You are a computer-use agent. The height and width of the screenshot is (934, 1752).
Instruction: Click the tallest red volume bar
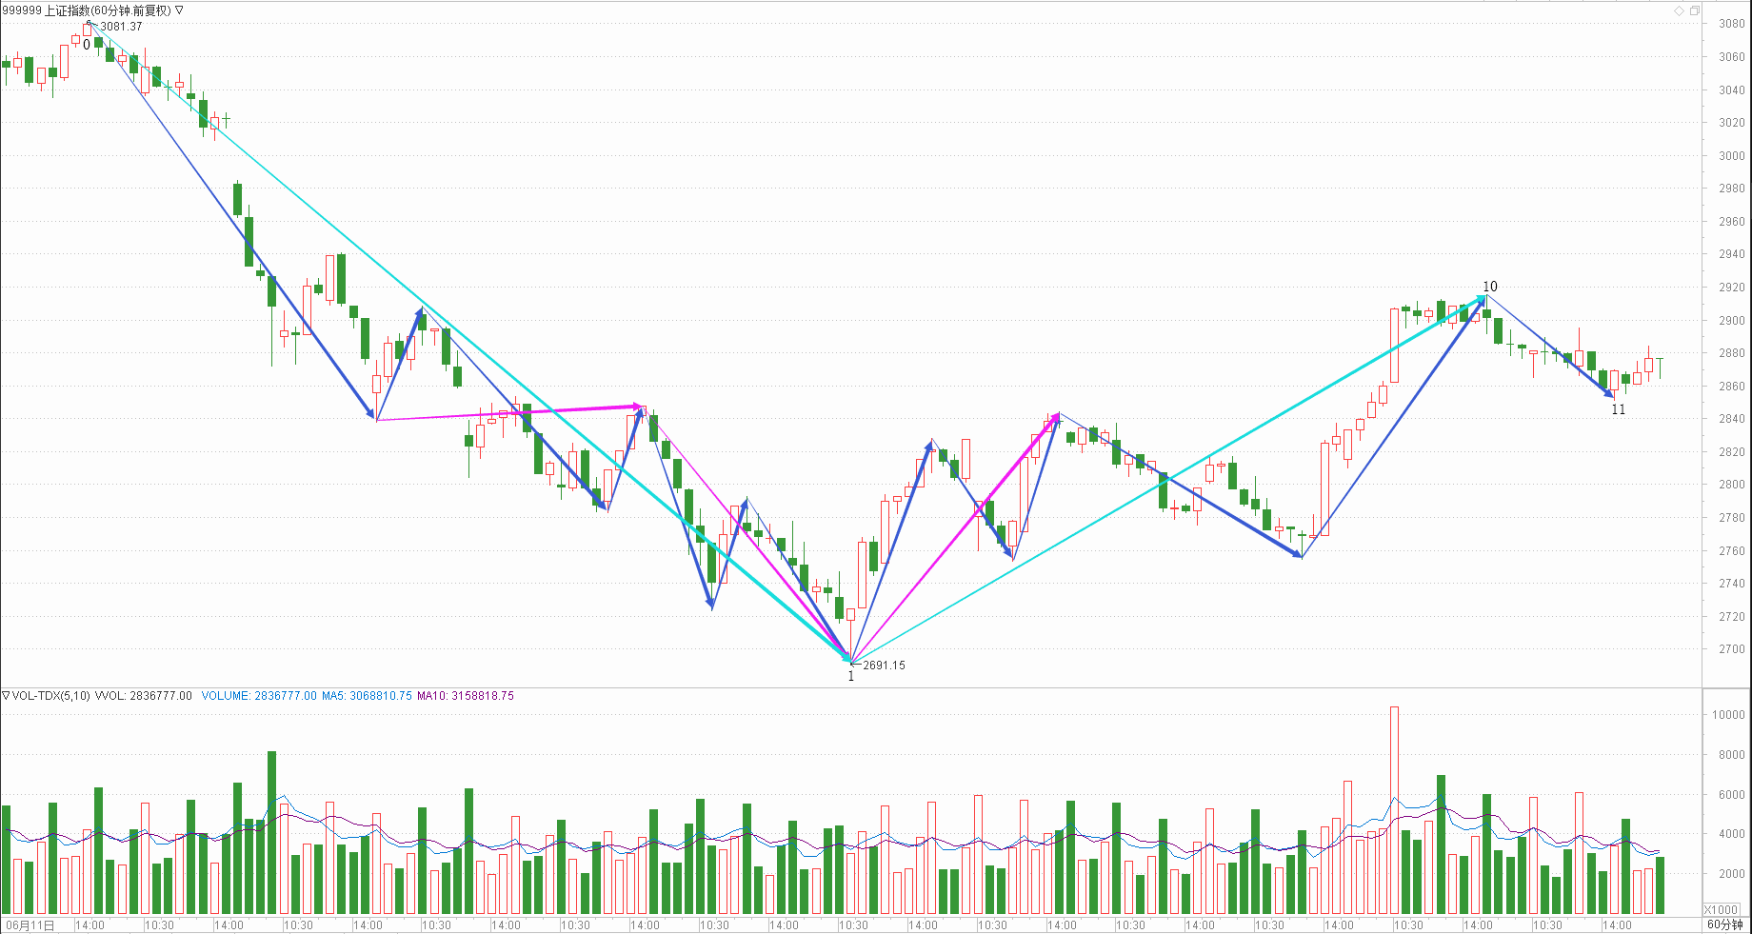click(x=1394, y=809)
